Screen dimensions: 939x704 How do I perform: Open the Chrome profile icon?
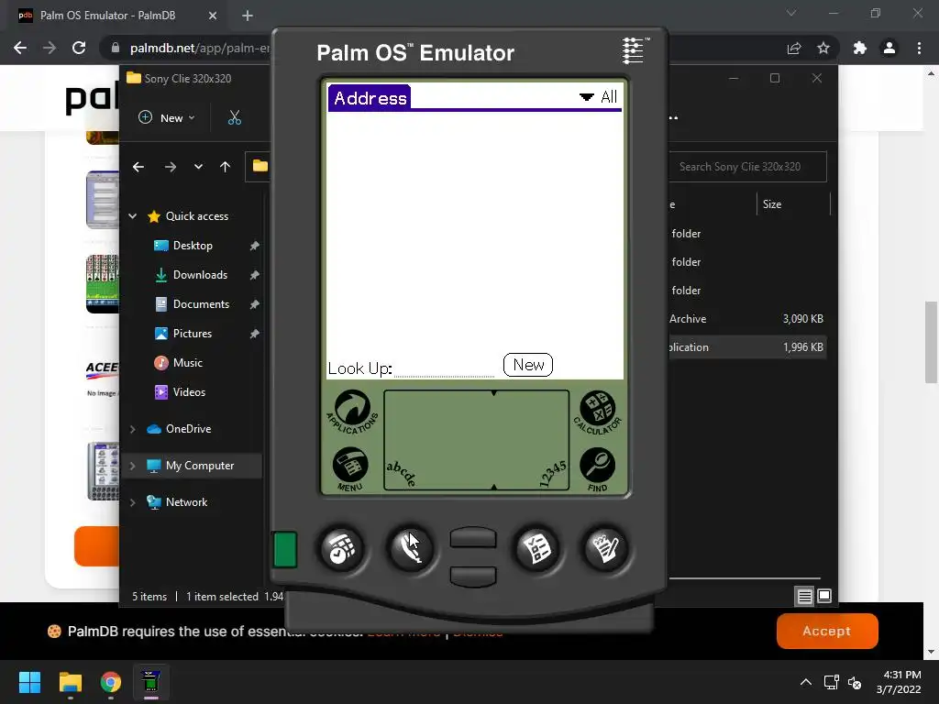pyautogui.click(x=889, y=48)
